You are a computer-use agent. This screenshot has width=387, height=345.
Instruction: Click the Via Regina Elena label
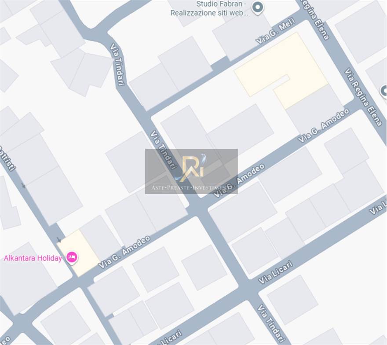pyautogui.click(x=363, y=97)
